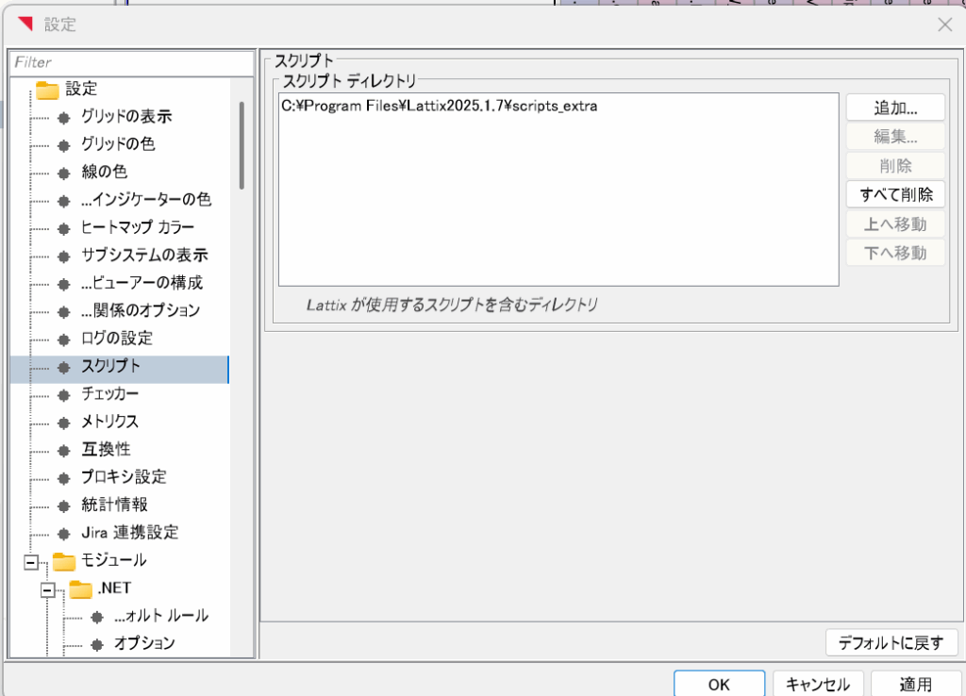This screenshot has height=696, width=966.
Task: Click the すべて削除 button
Action: [x=895, y=195]
